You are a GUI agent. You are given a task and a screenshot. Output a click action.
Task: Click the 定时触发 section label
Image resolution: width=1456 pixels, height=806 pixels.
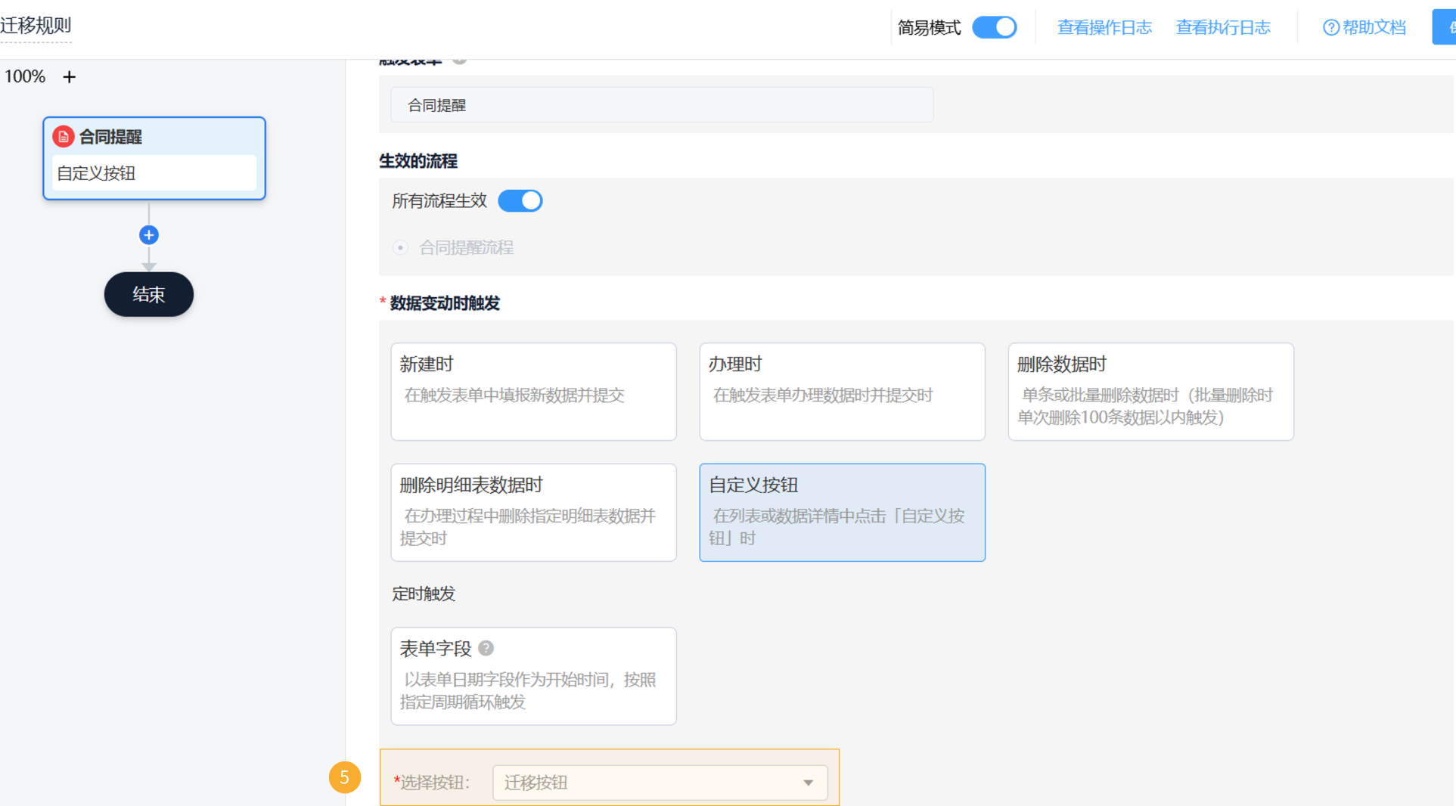click(x=424, y=594)
